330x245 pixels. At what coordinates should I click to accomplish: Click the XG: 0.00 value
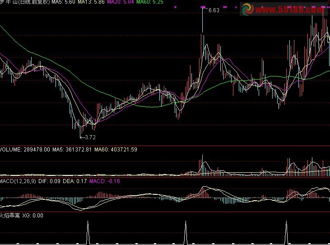coord(33,216)
